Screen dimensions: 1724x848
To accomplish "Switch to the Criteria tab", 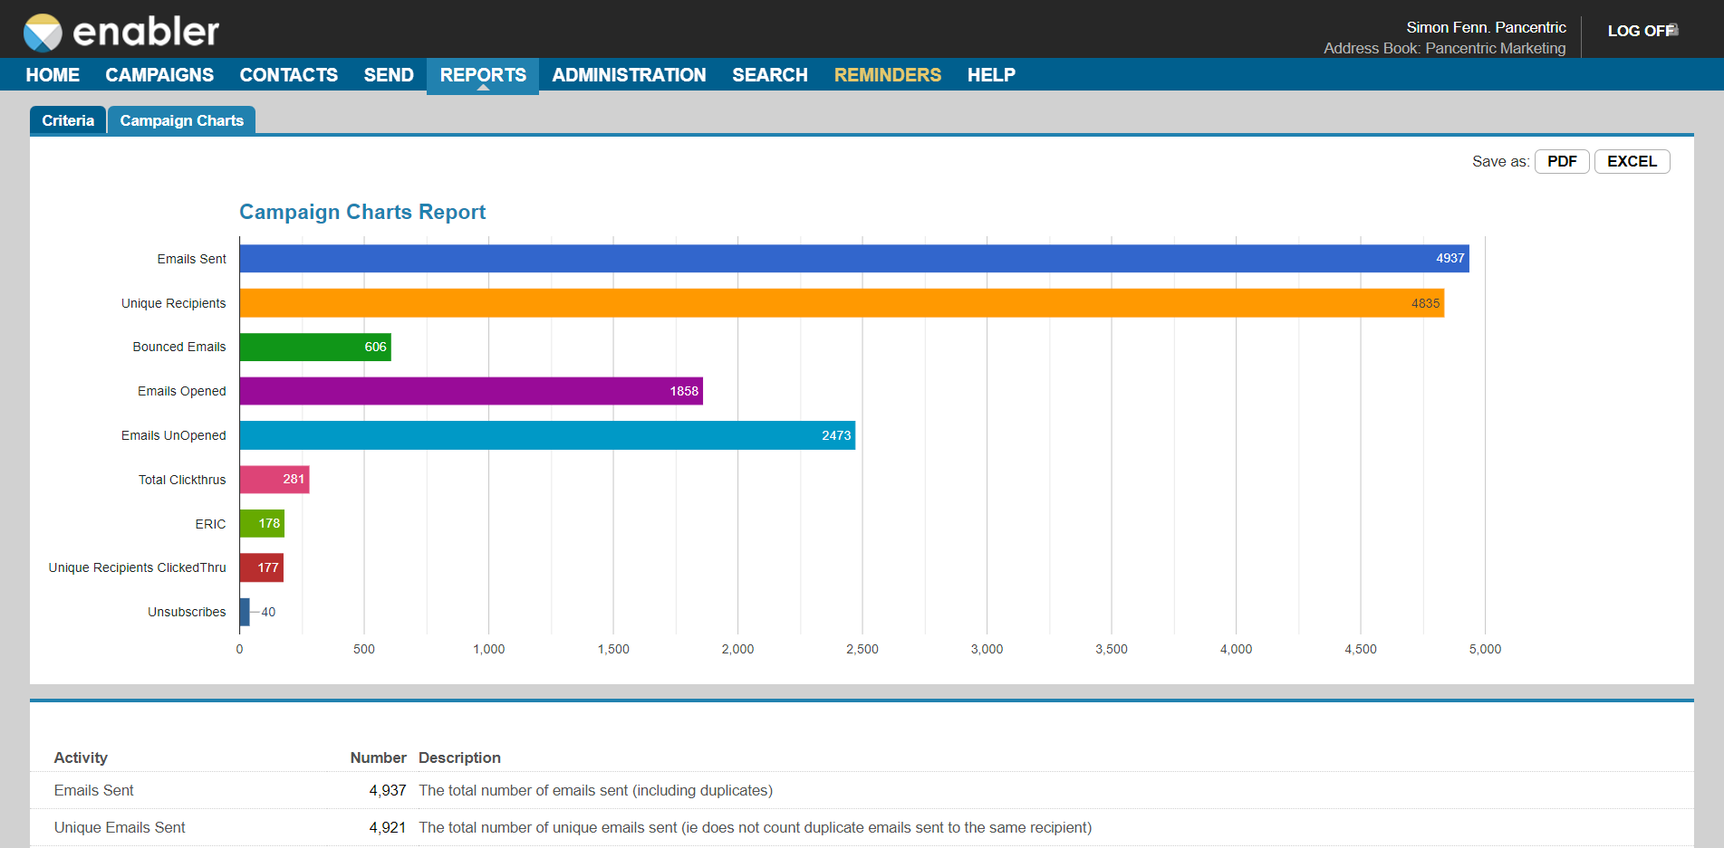I will pos(68,120).
